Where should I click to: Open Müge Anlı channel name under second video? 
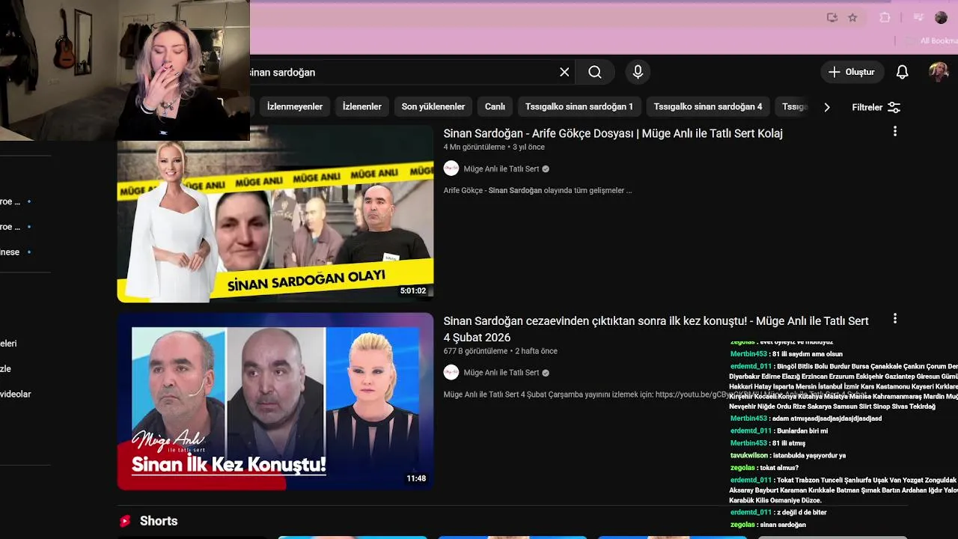501,372
